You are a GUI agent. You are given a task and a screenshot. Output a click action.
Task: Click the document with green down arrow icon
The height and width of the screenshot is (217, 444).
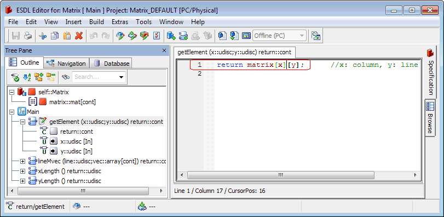(234, 36)
